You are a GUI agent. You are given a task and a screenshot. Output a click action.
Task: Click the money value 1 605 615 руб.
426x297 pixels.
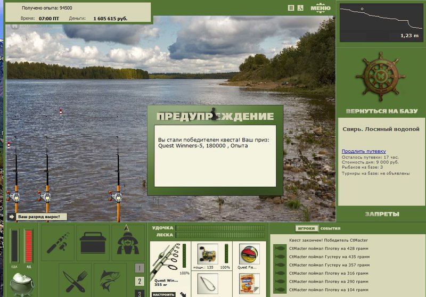110,19
